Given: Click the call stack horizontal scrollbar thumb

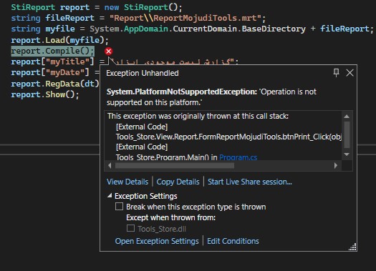Looking at the screenshot, I should pyautogui.click(x=175, y=166).
